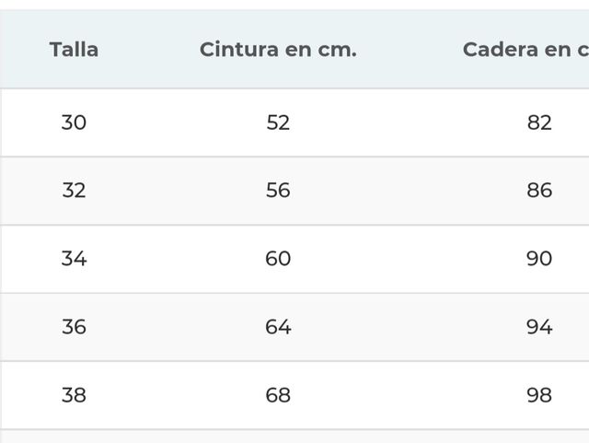589x443 pixels.
Task: Click hip value 86 cell
Action: pyautogui.click(x=539, y=191)
